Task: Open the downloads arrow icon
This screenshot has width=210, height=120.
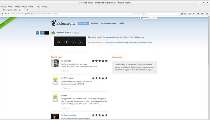Action: 194,14
